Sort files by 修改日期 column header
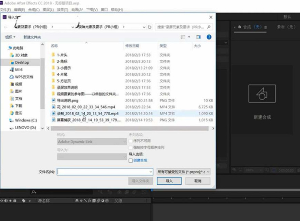 (132, 45)
